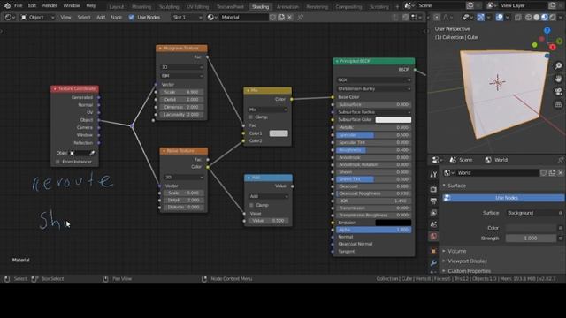Switch perspective/orthographic grid icon in viewport

pyautogui.click(x=558, y=104)
